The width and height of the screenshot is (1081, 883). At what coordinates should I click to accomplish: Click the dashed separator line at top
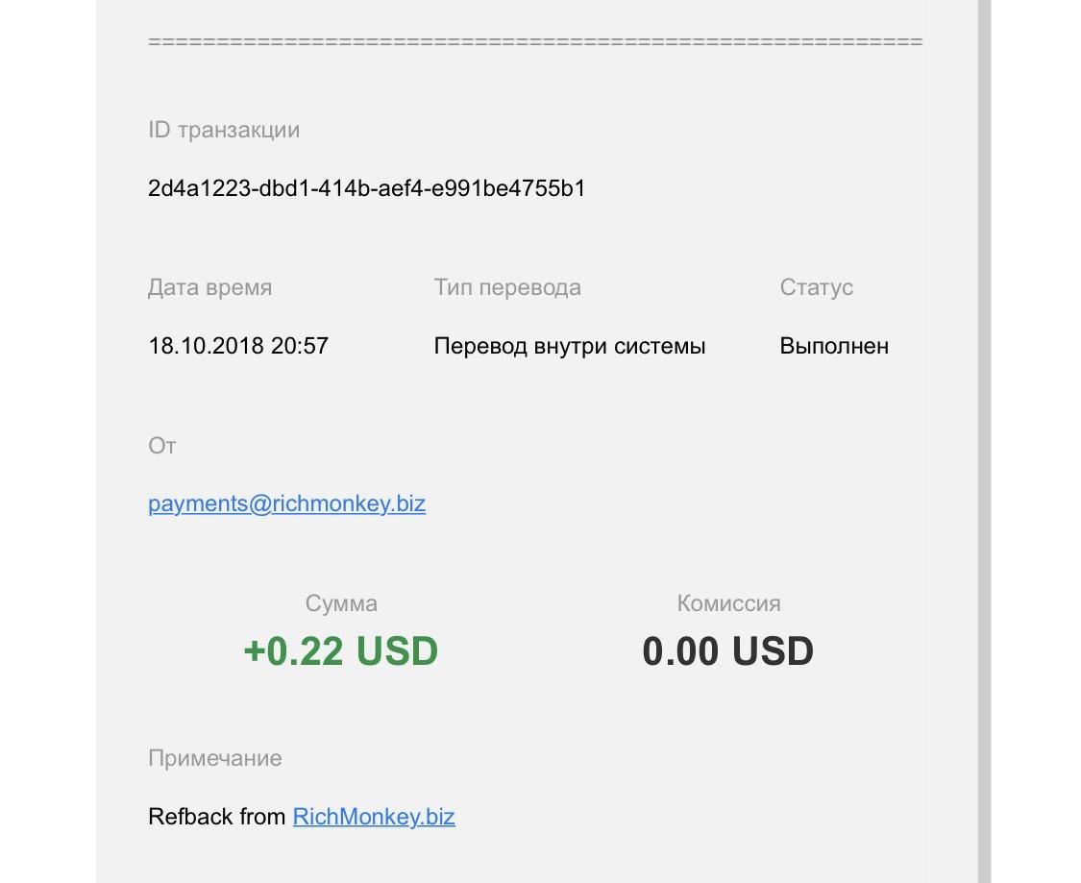(535, 41)
